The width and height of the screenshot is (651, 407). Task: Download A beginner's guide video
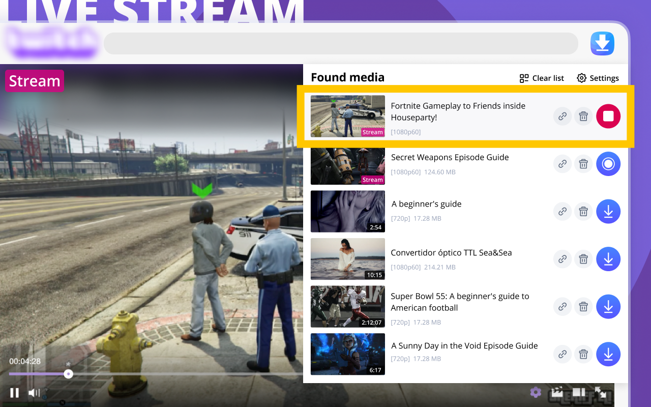[x=608, y=211]
